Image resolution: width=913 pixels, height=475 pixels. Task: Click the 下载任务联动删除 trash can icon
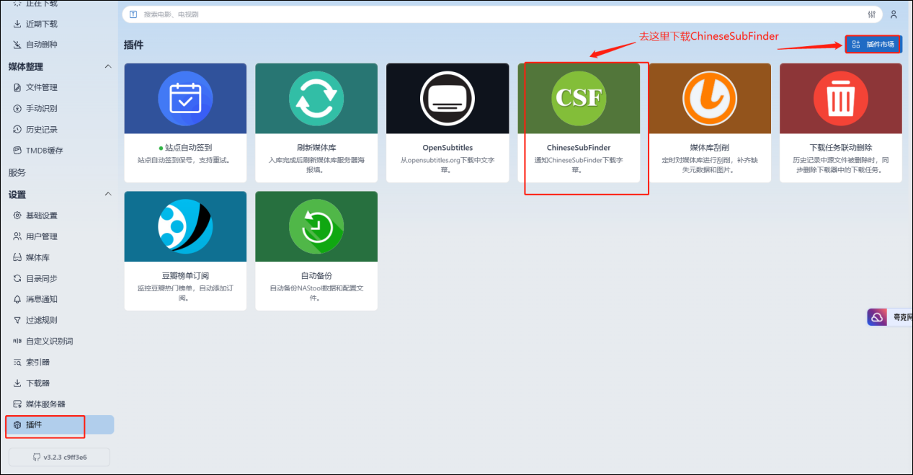click(840, 98)
